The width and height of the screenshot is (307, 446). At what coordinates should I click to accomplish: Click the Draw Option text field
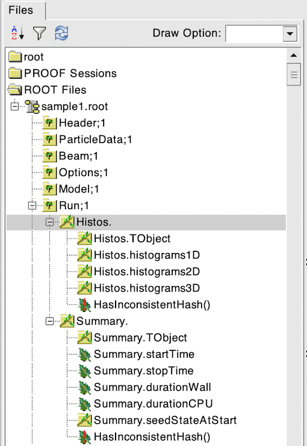pos(254,34)
